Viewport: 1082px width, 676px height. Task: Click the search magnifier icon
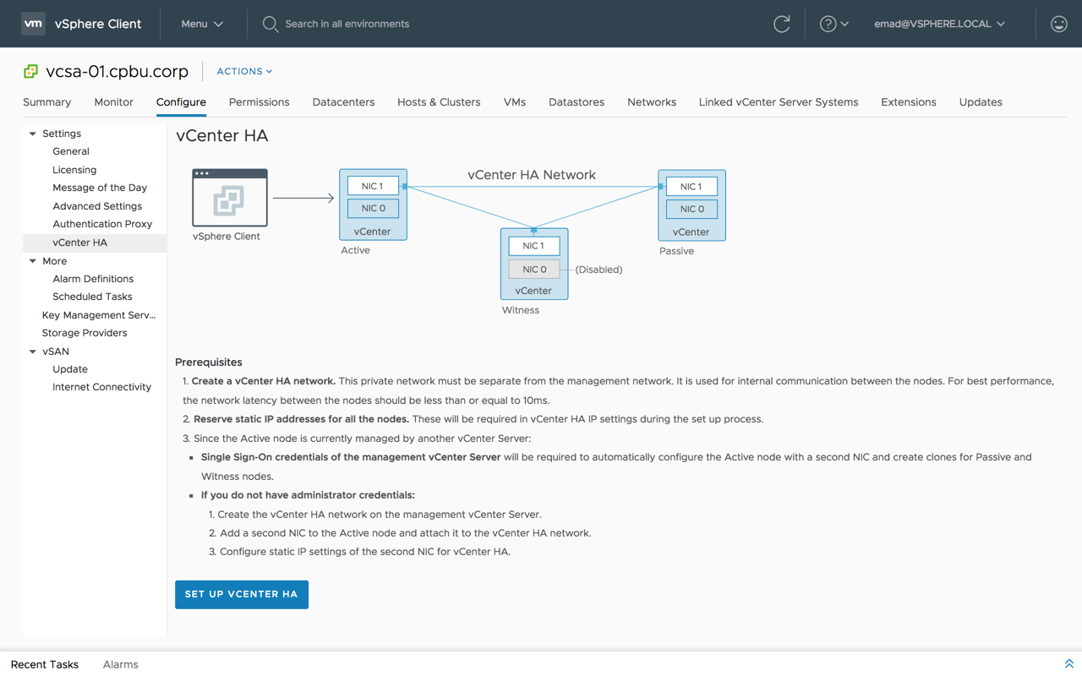point(270,24)
